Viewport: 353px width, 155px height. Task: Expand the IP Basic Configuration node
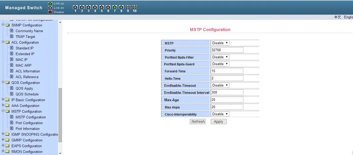point(3,100)
